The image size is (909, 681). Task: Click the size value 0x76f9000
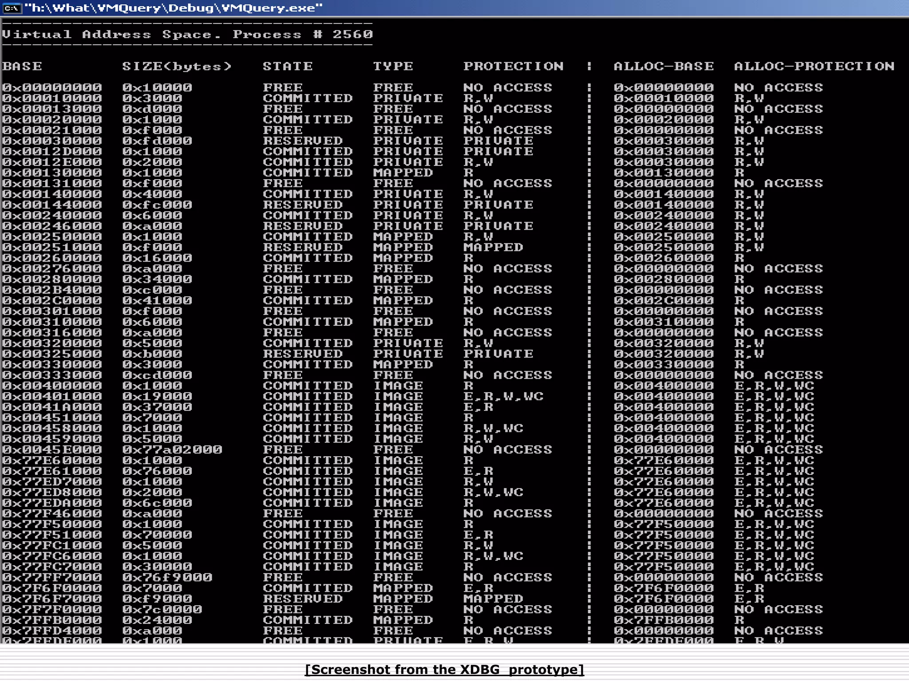pyautogui.click(x=167, y=577)
